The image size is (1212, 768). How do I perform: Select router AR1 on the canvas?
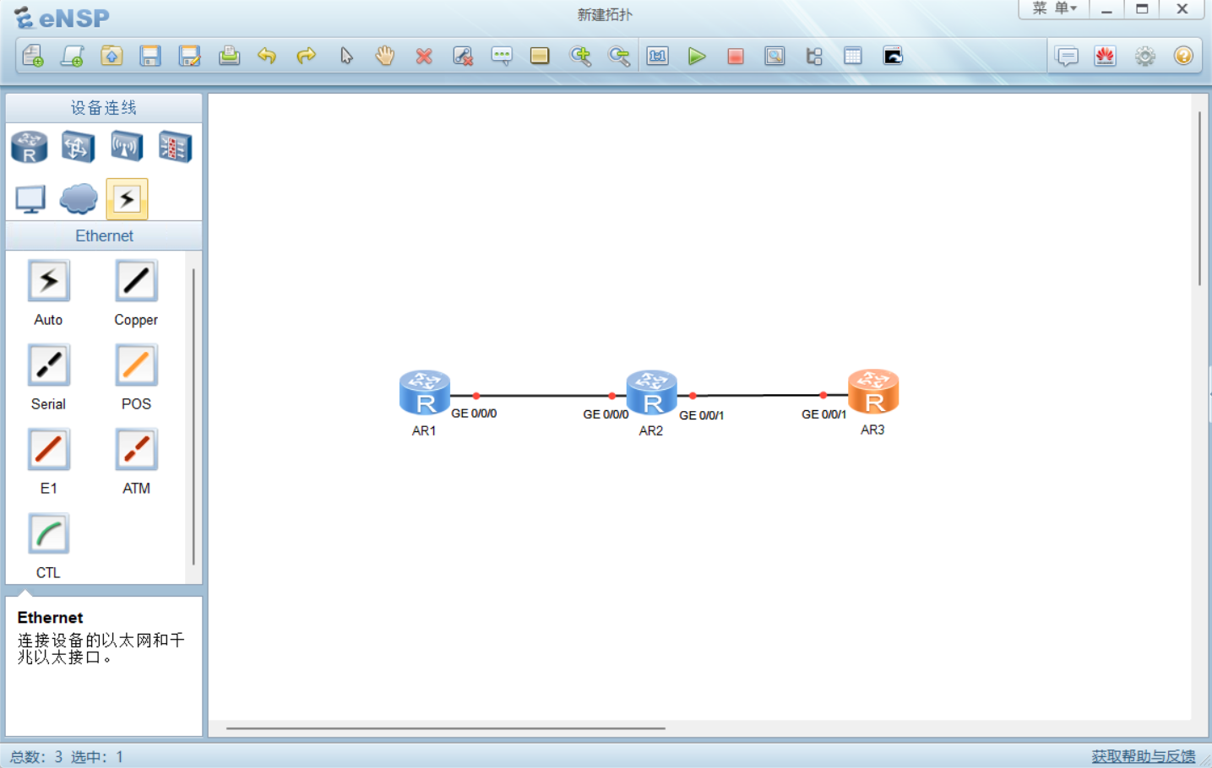pos(425,392)
